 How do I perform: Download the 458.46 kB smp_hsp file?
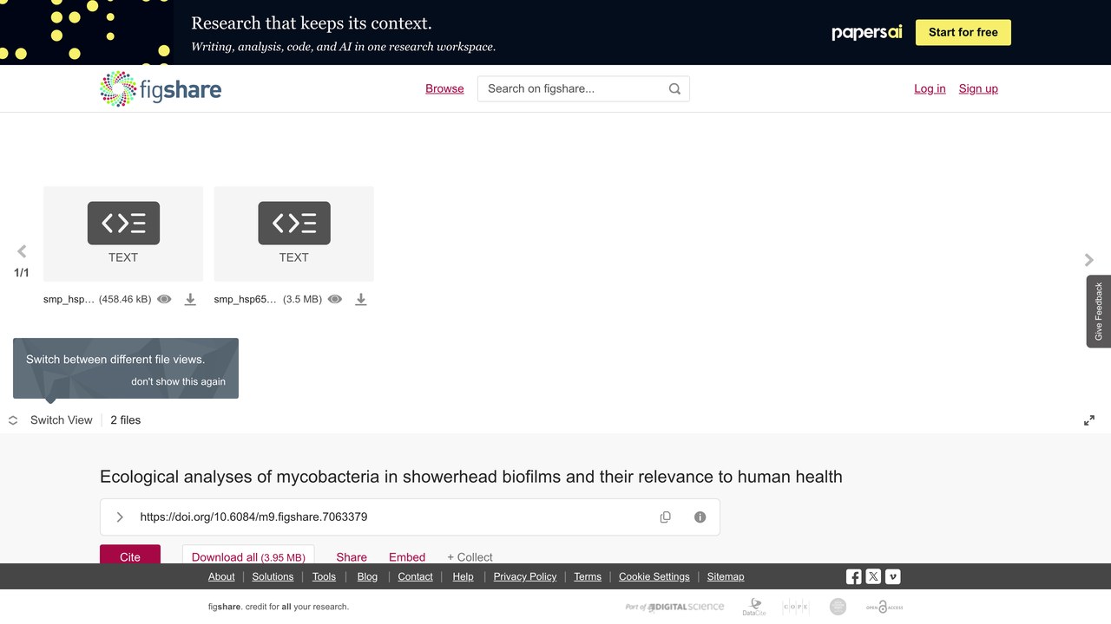click(x=190, y=299)
